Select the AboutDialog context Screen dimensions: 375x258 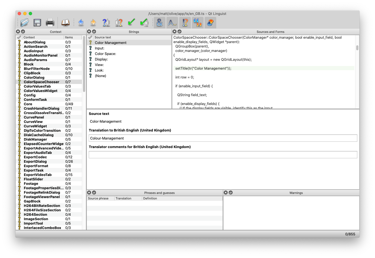click(49, 42)
